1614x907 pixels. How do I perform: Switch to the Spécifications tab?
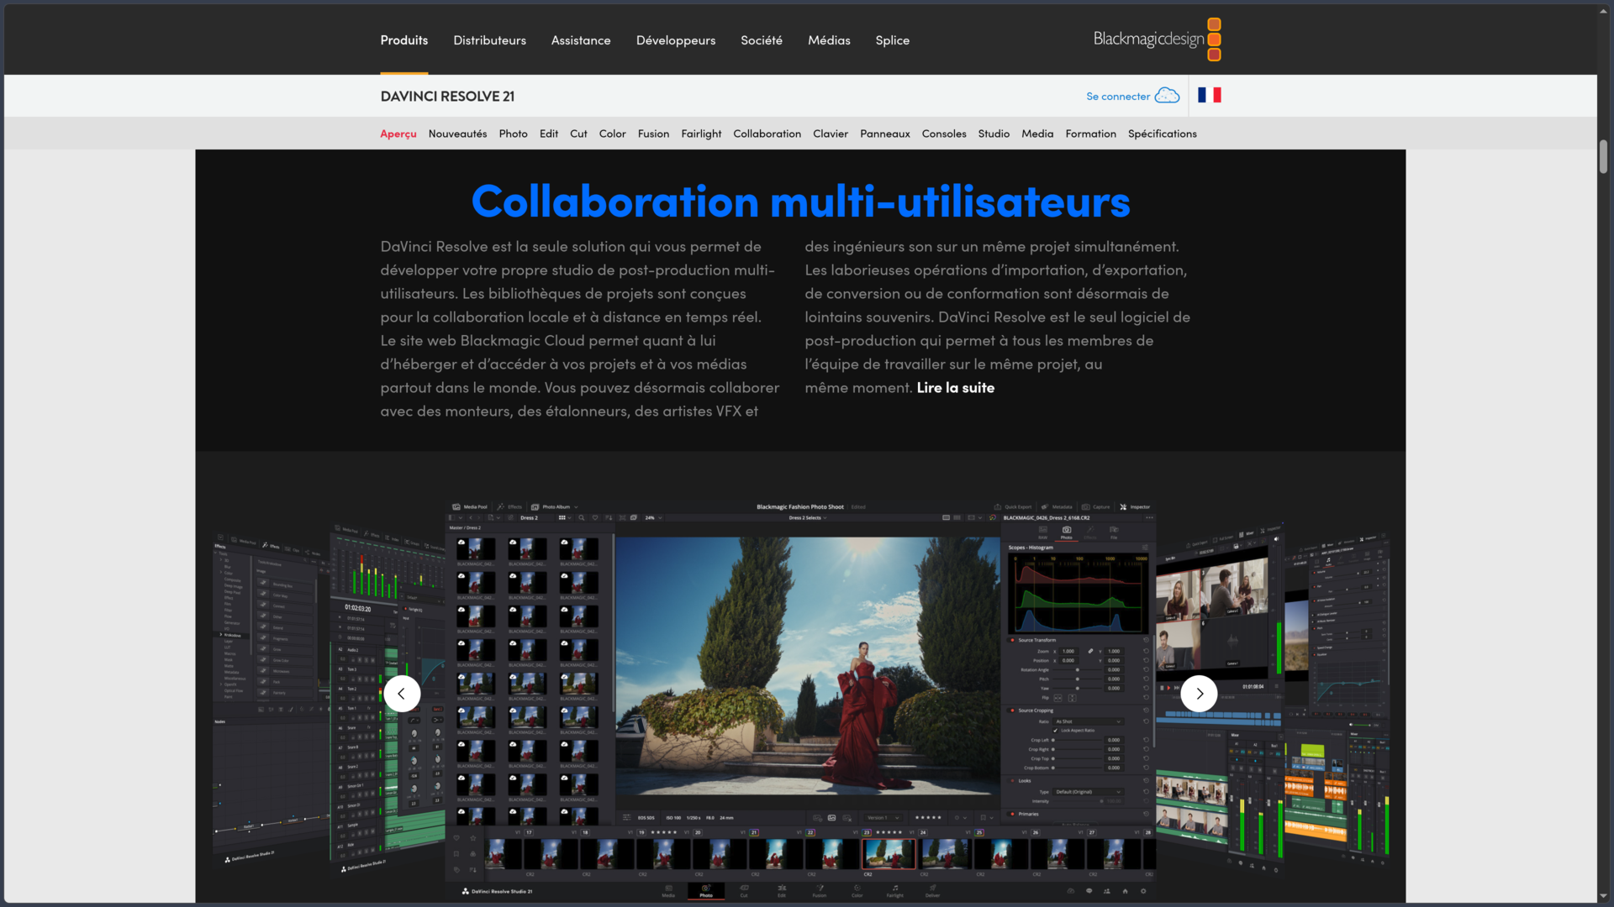(x=1162, y=134)
